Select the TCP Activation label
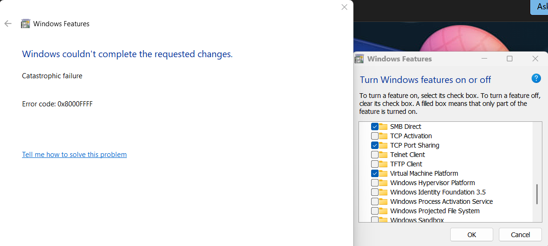 pos(411,136)
